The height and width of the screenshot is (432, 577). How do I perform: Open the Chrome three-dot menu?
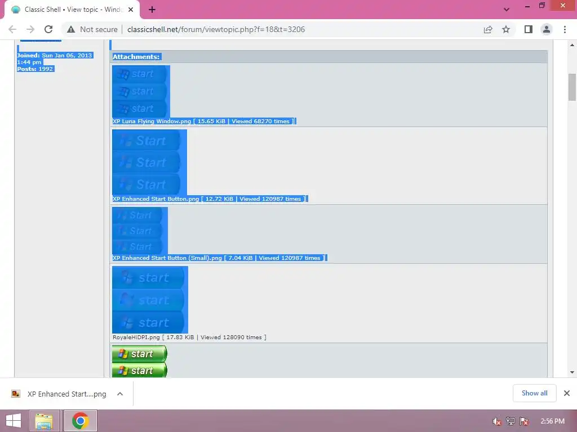coord(565,29)
